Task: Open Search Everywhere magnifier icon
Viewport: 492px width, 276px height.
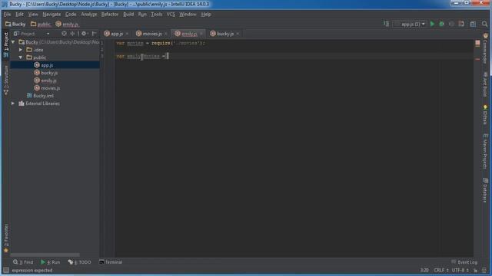Action: [x=484, y=24]
